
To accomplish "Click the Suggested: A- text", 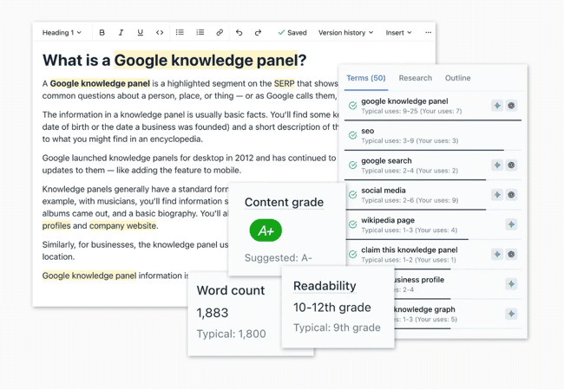I will click(279, 258).
